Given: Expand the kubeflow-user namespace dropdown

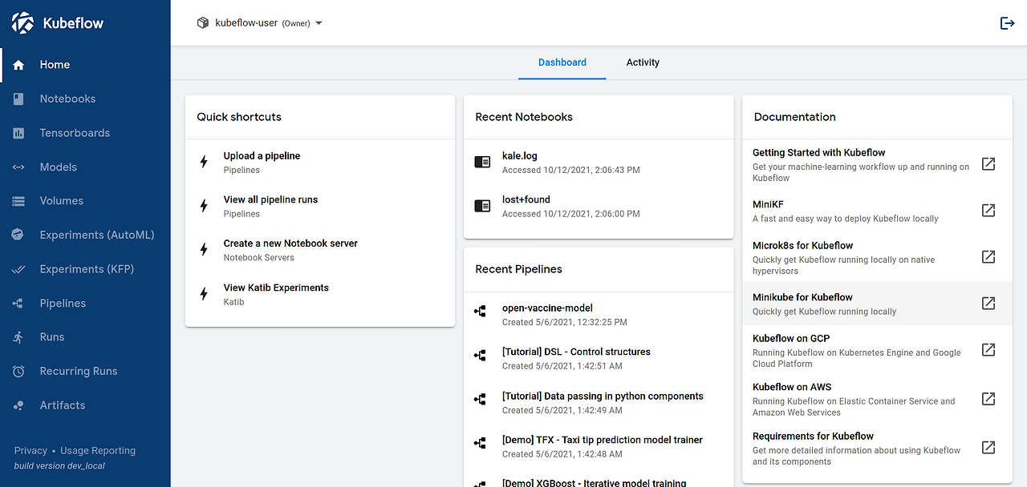Looking at the screenshot, I should tap(259, 23).
